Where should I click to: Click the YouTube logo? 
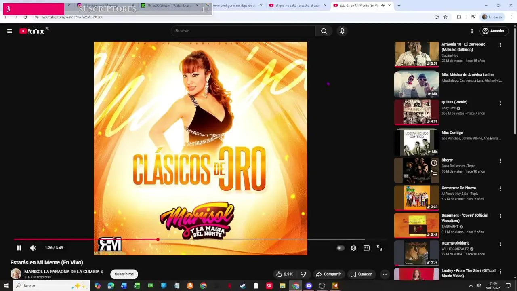pyautogui.click(x=32, y=31)
